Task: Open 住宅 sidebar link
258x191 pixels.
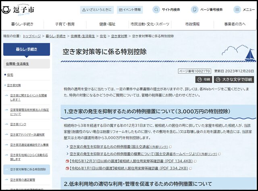Action: (x=10, y=75)
